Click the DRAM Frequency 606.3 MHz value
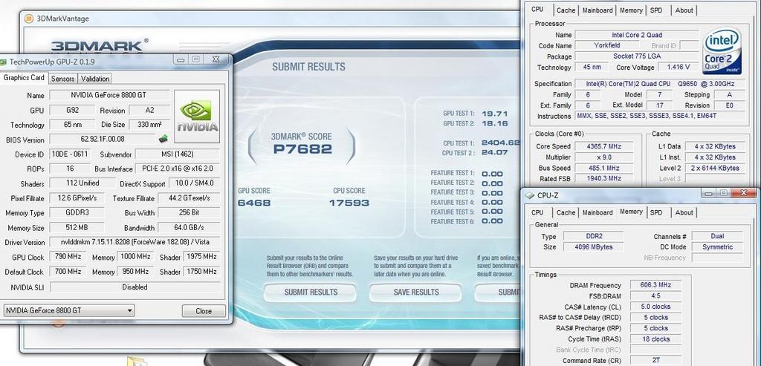 [655, 285]
